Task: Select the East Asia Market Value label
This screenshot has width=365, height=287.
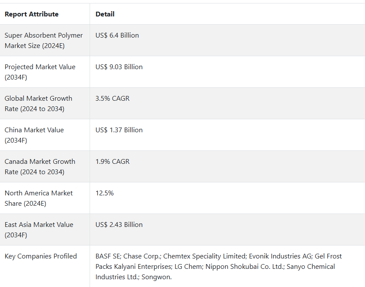Action: coord(39,230)
